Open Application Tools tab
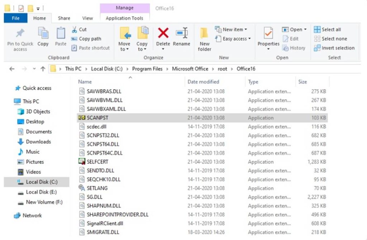The height and width of the screenshot is (240, 367). pyautogui.click(x=124, y=18)
